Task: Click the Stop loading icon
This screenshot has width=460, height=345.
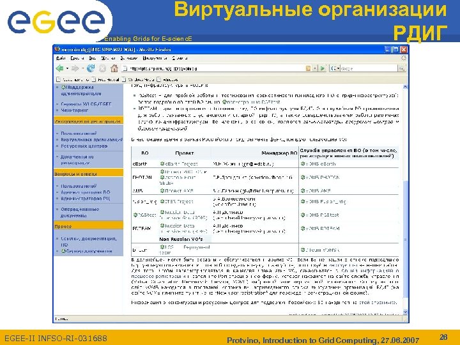Action: click(102, 68)
